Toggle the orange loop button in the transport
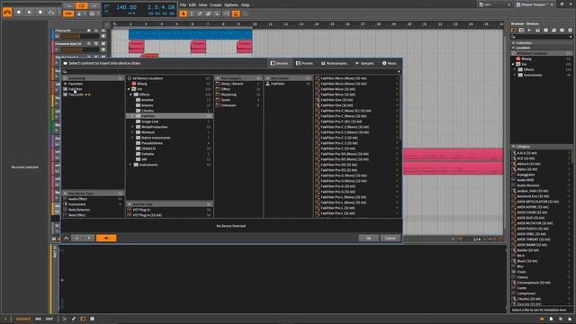 click(x=82, y=6)
